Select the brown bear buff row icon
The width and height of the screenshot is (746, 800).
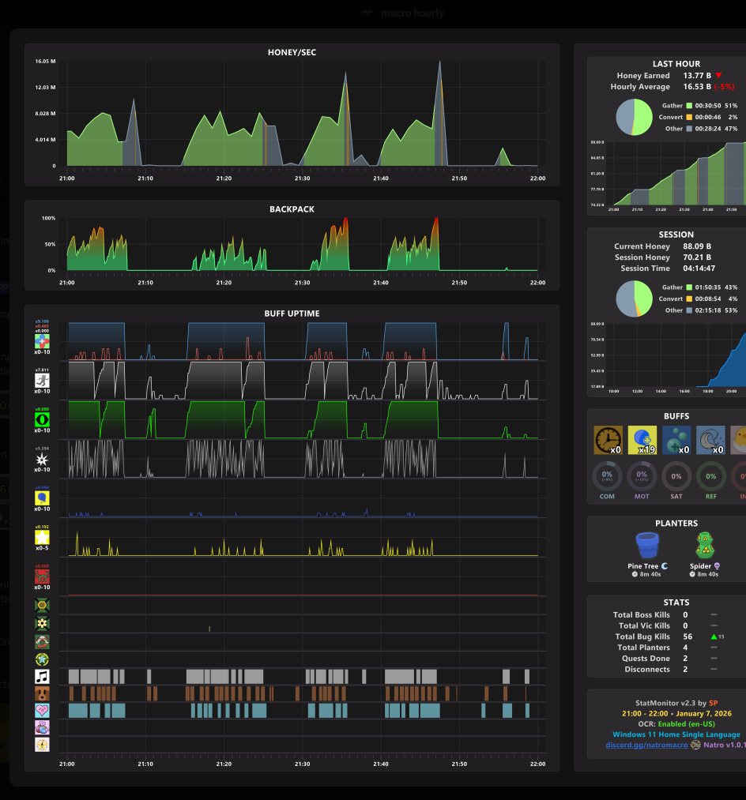42,694
